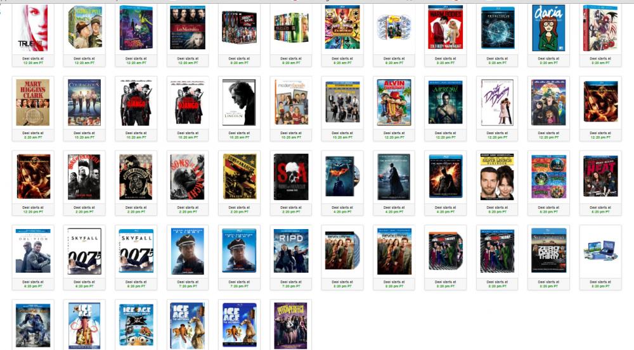Open yellow Sons of Anarchy Season Two cover
Image resolution: width=634 pixels, height=350 pixels.
coord(240,177)
